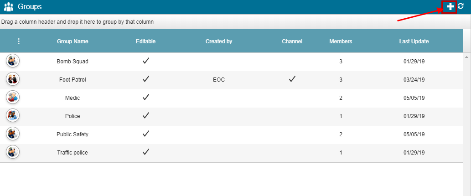This screenshot has height=196, width=471.
Task: Open the Public Safety group name
Action: point(72,134)
